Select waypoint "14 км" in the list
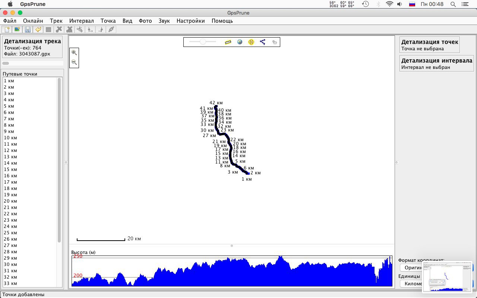The image size is (477, 298). coord(30,163)
